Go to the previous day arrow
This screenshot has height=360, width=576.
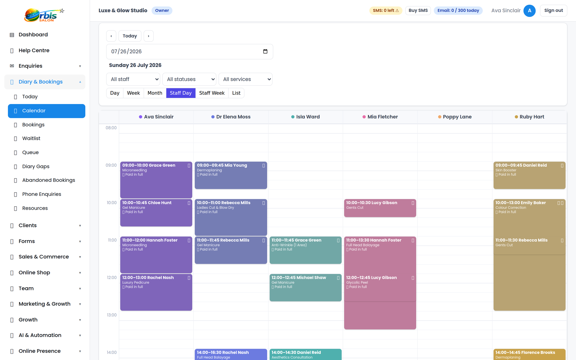pos(111,36)
